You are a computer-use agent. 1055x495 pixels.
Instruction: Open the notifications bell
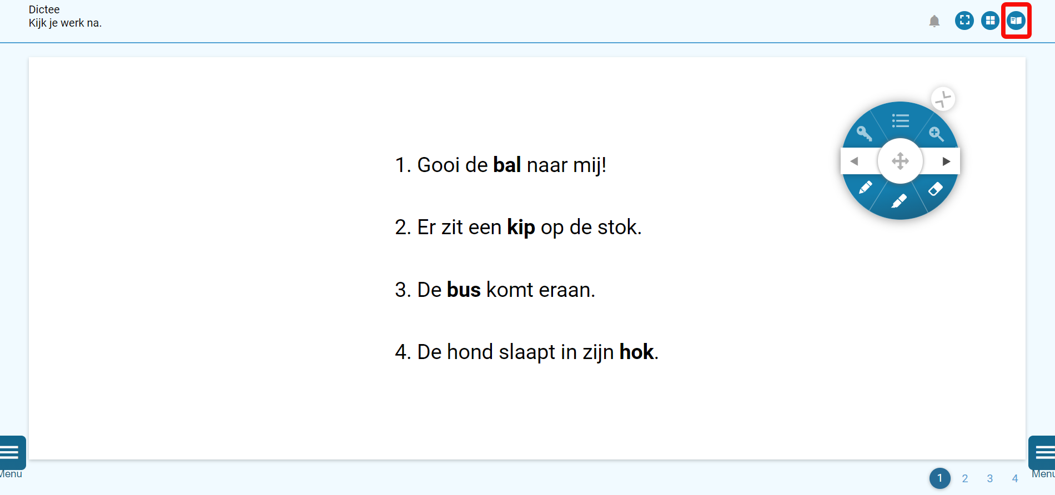click(x=935, y=21)
